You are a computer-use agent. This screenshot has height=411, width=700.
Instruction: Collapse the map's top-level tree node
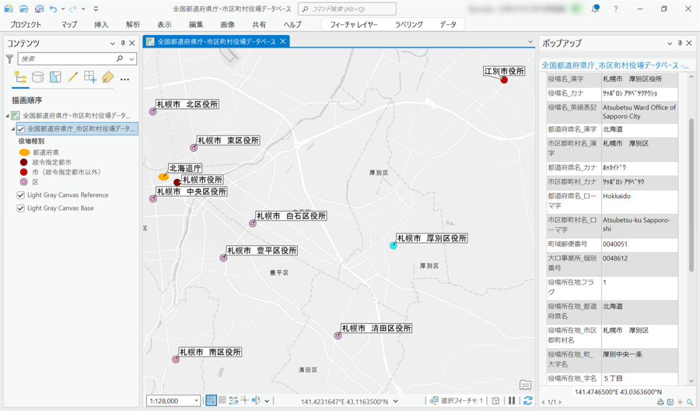(8, 115)
